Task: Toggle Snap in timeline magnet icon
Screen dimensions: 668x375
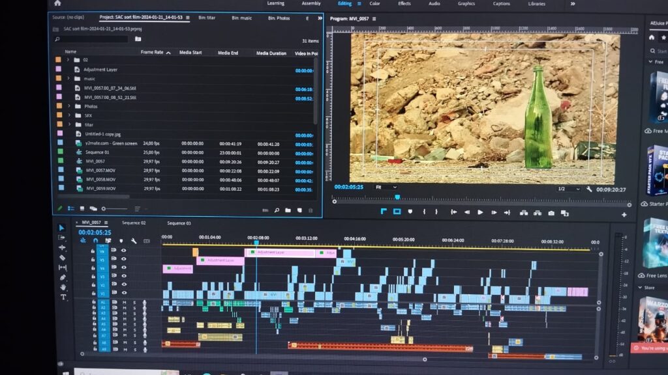Action: (95, 241)
